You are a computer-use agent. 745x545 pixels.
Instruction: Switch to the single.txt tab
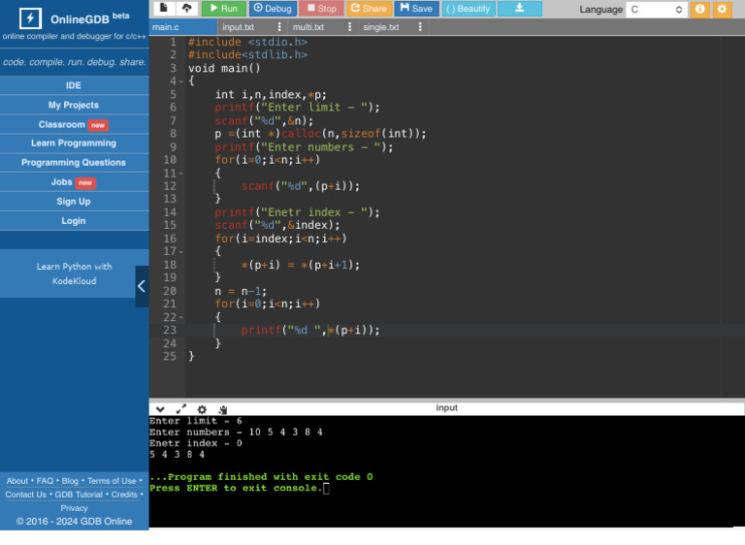(x=380, y=27)
